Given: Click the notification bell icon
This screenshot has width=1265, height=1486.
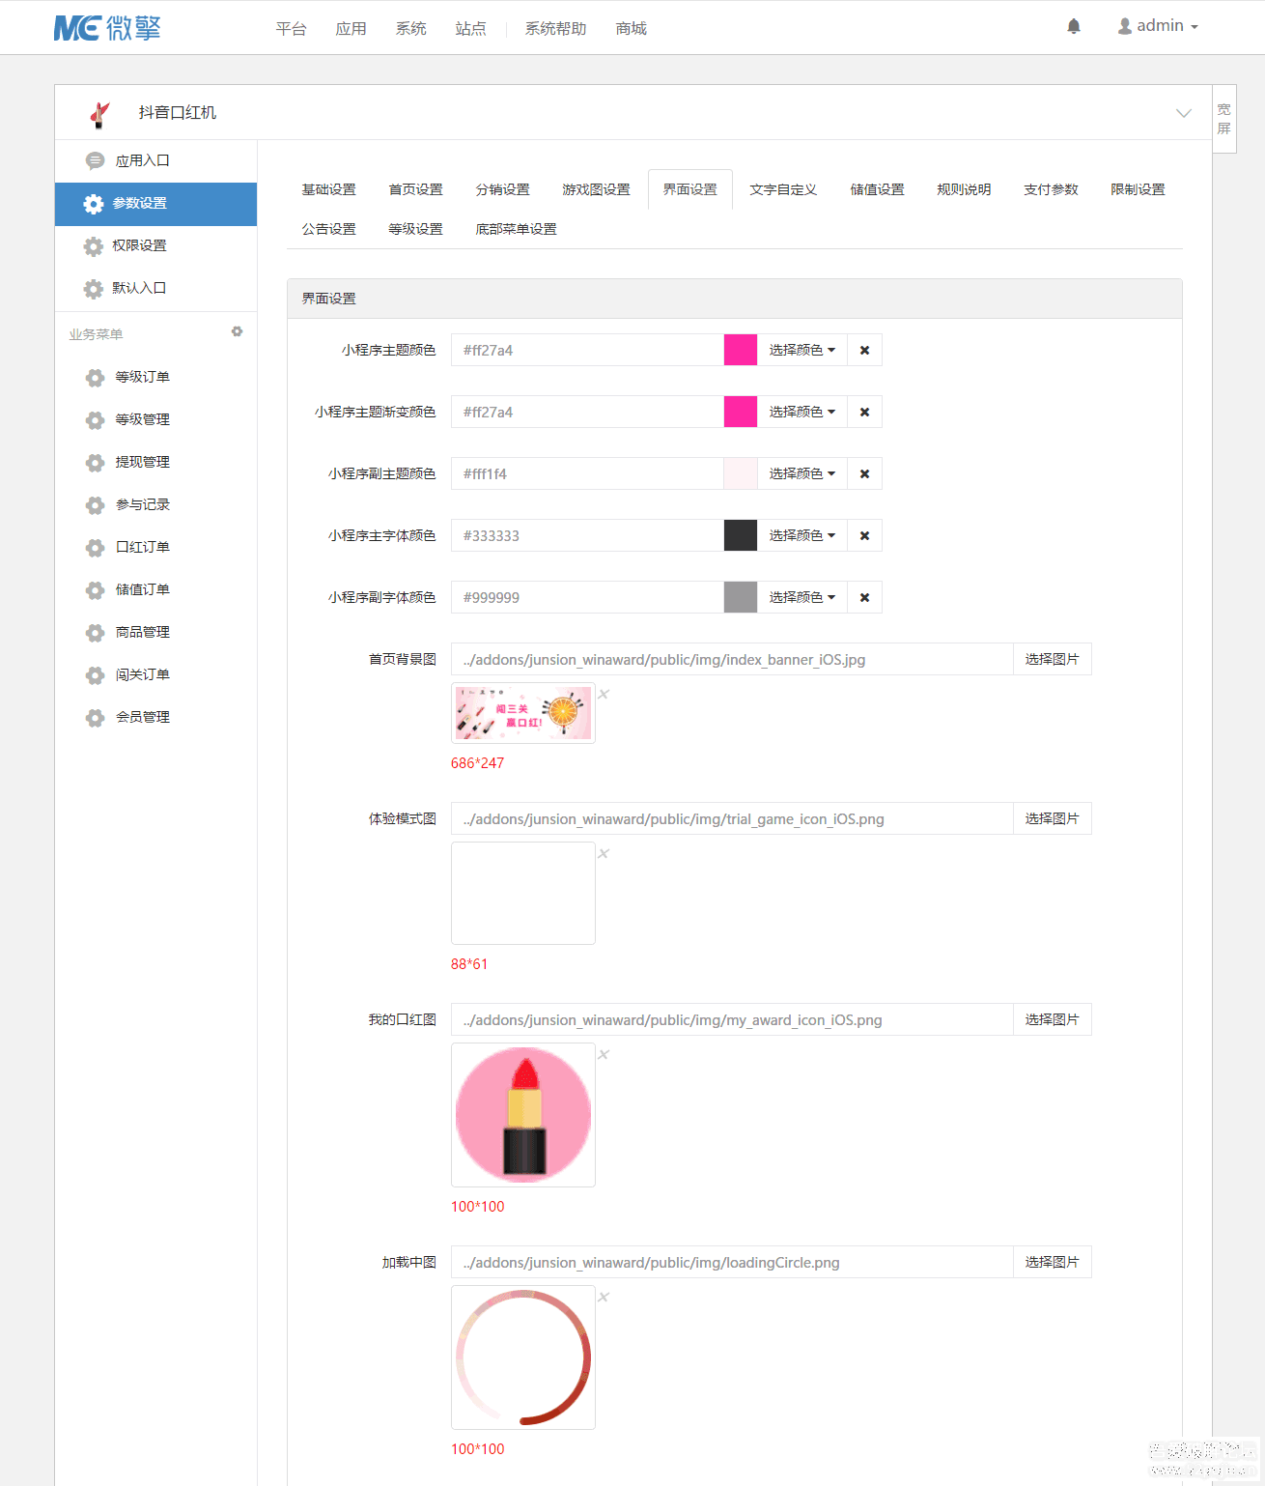Looking at the screenshot, I should pyautogui.click(x=1073, y=26).
